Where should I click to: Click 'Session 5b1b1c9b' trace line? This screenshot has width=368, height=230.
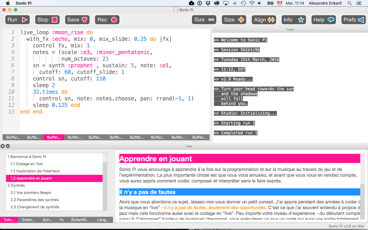(237, 50)
